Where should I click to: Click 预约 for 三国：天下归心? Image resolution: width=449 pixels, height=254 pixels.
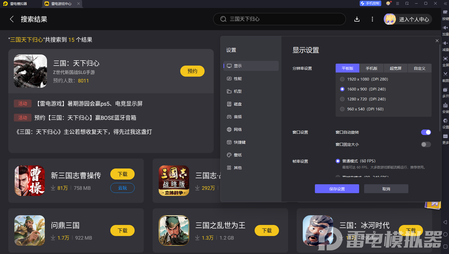[192, 71]
